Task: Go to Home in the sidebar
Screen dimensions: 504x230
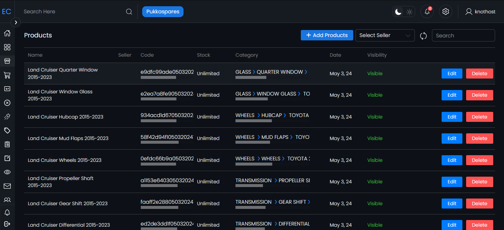Action: tap(7, 33)
